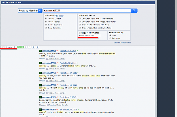Open Replied Apr 14, 2016 post link
This screenshot has height=117, width=177.
[69, 85]
